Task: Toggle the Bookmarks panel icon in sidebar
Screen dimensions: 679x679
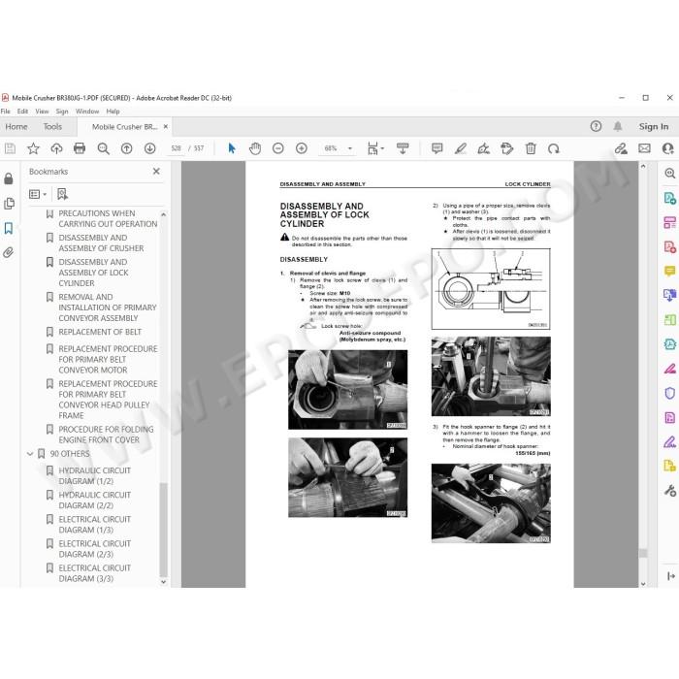Action: tap(9, 228)
